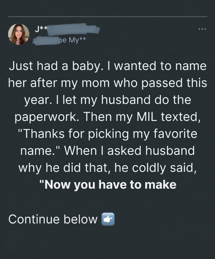Image resolution: width=215 pixels, height=259 pixels.
Task: Click bold text "Now you have to make"
Action: [x=107, y=185]
